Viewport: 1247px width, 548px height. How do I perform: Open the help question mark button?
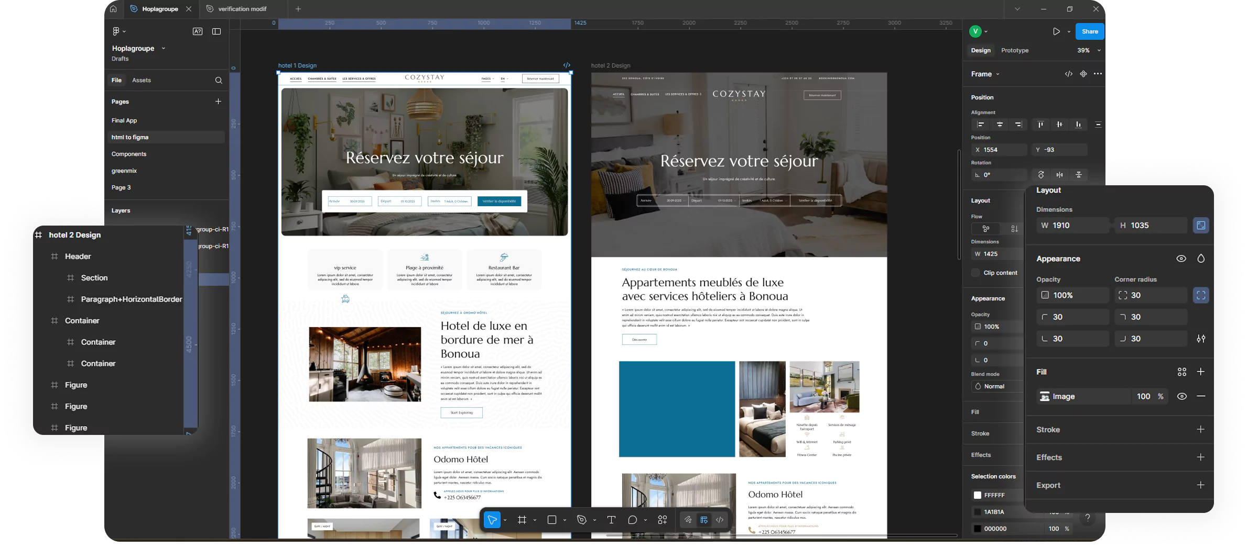tap(1088, 518)
